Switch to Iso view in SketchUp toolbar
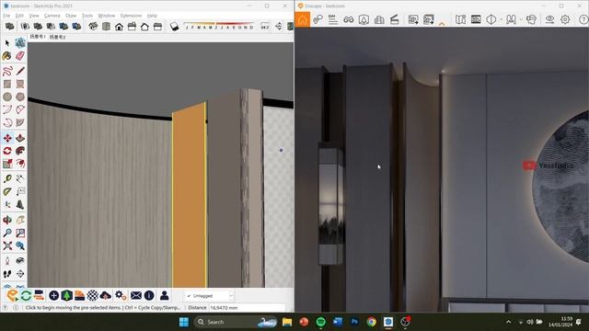Viewport: 589px width, 331px height. pos(93,27)
